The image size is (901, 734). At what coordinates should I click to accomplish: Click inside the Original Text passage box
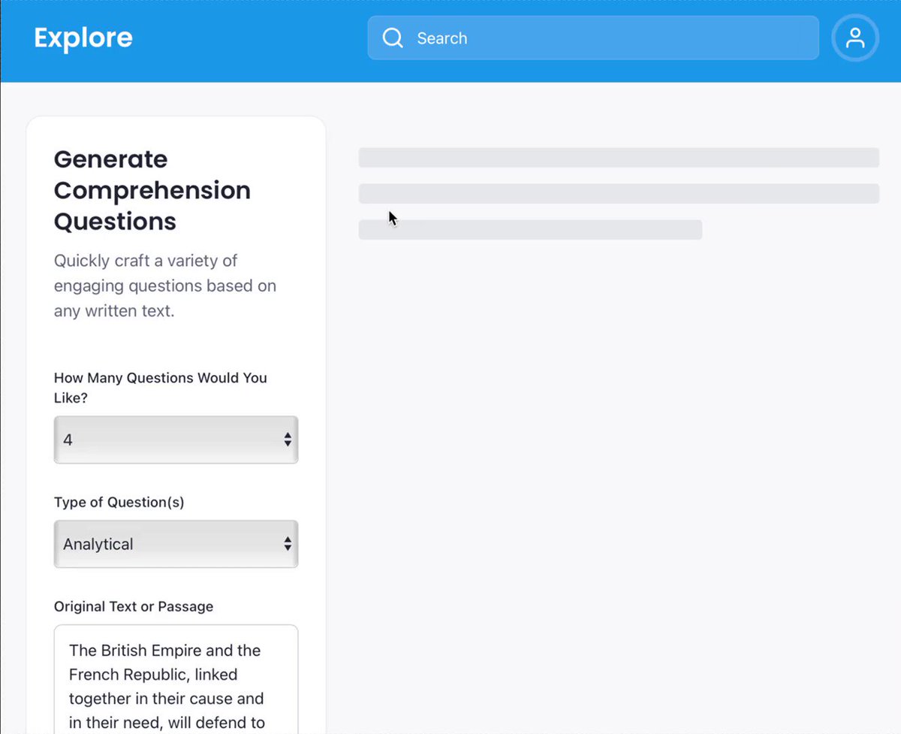click(176, 679)
